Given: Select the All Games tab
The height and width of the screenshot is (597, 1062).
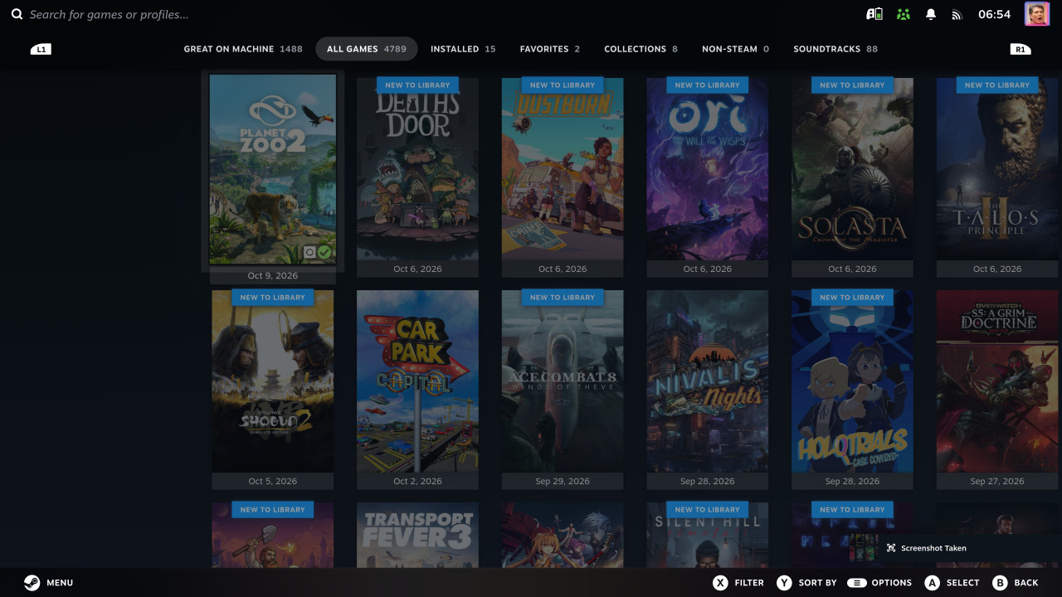Looking at the screenshot, I should (367, 49).
